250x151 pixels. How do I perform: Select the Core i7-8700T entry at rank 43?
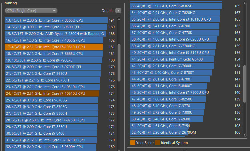pos(171,73)
